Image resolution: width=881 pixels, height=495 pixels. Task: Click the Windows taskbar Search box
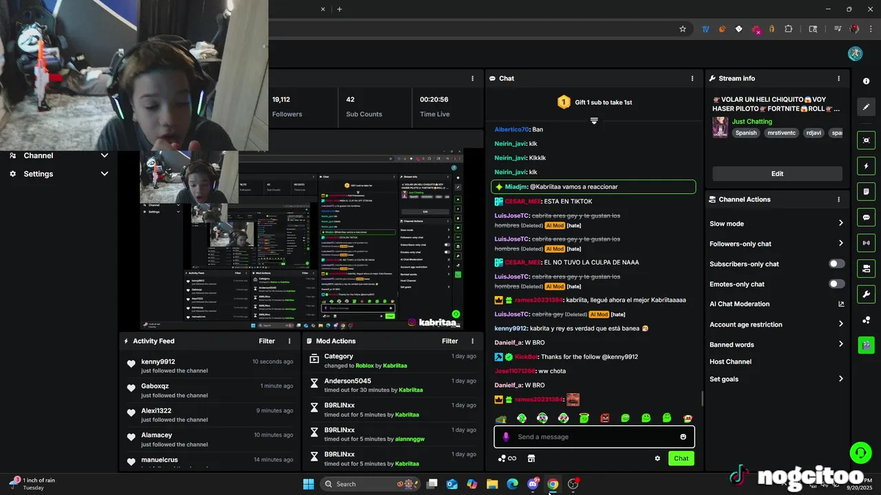[x=371, y=484]
